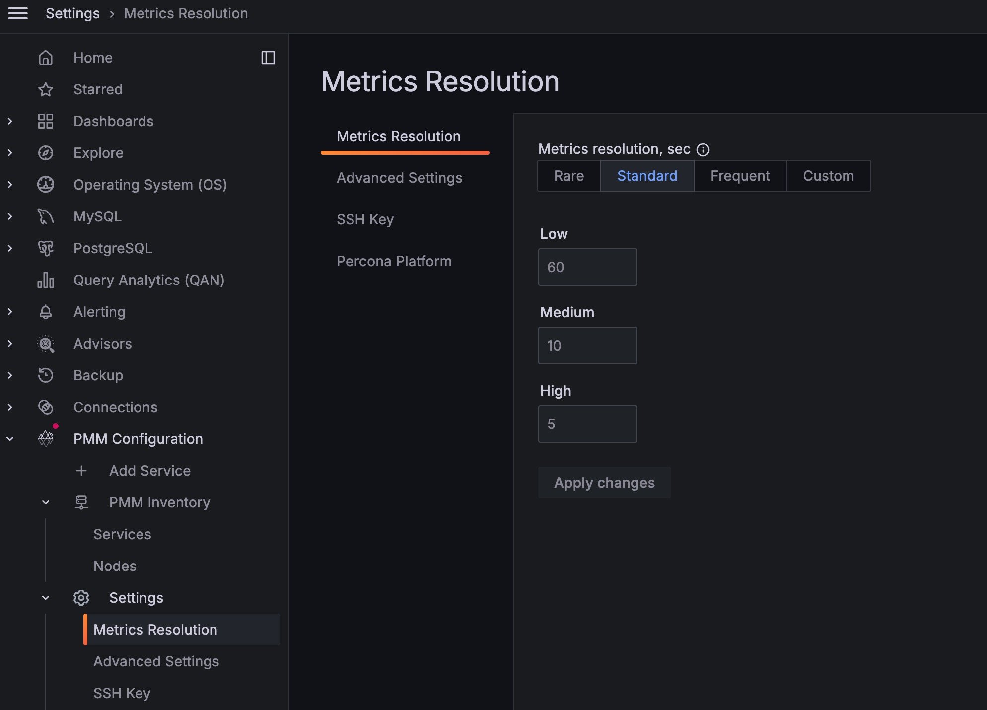Viewport: 987px width, 710px height.
Task: Click the dock sidebar panel icon
Action: point(268,58)
